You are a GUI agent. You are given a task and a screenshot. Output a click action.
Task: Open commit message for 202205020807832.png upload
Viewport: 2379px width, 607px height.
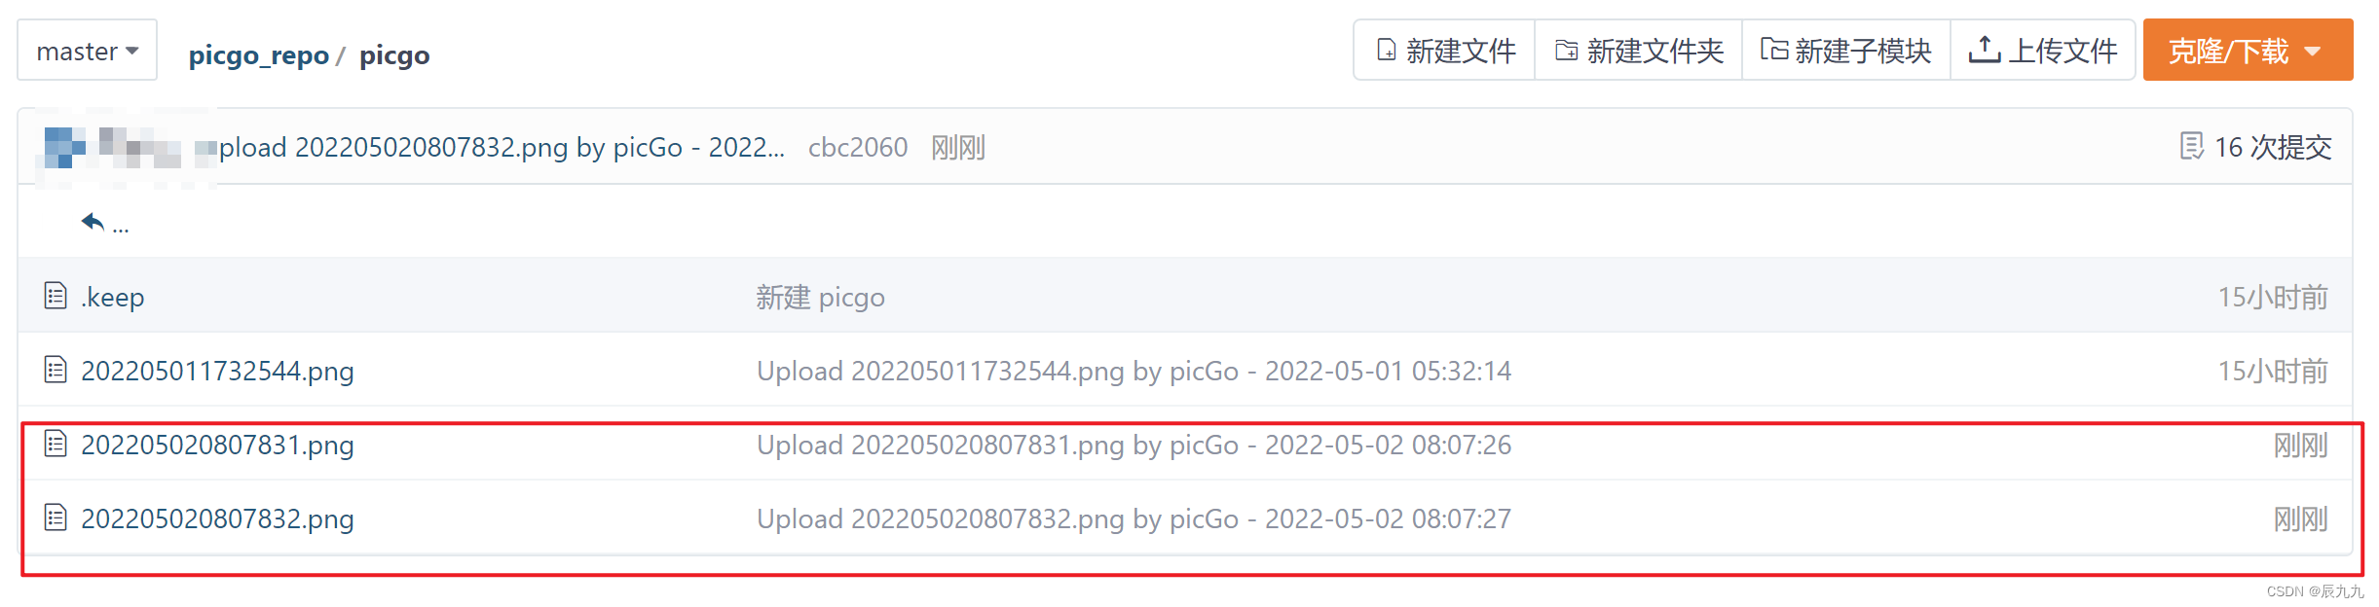(1134, 518)
